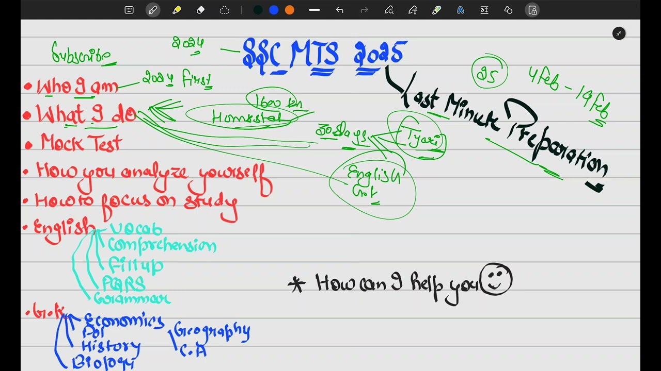Select the handwriting to text conversion tool
The width and height of the screenshot is (661, 371).
[x=413, y=10]
